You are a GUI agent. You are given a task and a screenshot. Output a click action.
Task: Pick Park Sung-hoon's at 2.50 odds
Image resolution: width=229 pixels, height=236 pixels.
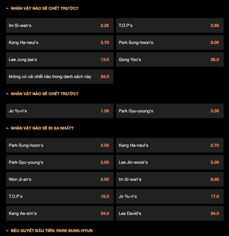60,145
